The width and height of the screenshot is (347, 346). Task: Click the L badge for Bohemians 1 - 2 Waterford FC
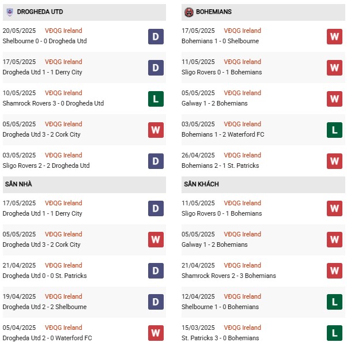(335, 130)
